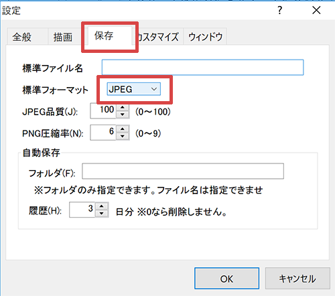Click the JPEG品質 number field showing 100
The height and width of the screenshot is (296, 335).
tap(103, 110)
